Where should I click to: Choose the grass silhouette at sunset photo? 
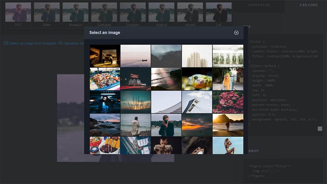136,102
